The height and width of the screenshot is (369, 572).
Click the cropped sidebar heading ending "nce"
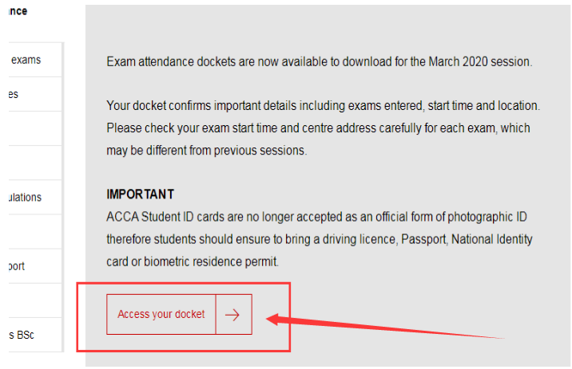(x=16, y=11)
